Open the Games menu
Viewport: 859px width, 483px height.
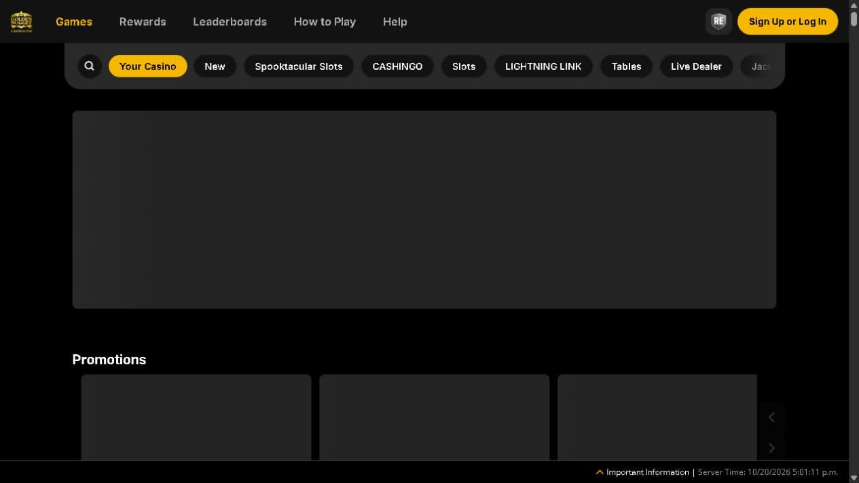(74, 22)
